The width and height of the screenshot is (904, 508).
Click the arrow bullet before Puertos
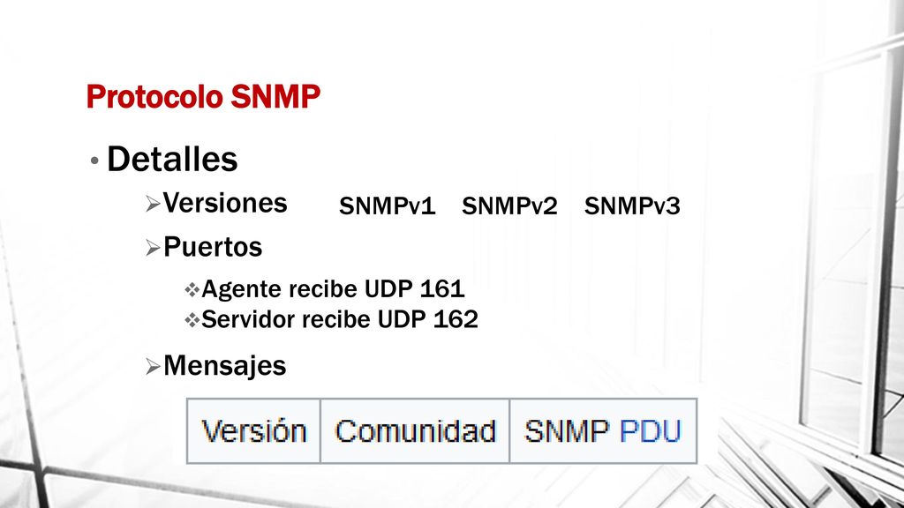pos(153,248)
